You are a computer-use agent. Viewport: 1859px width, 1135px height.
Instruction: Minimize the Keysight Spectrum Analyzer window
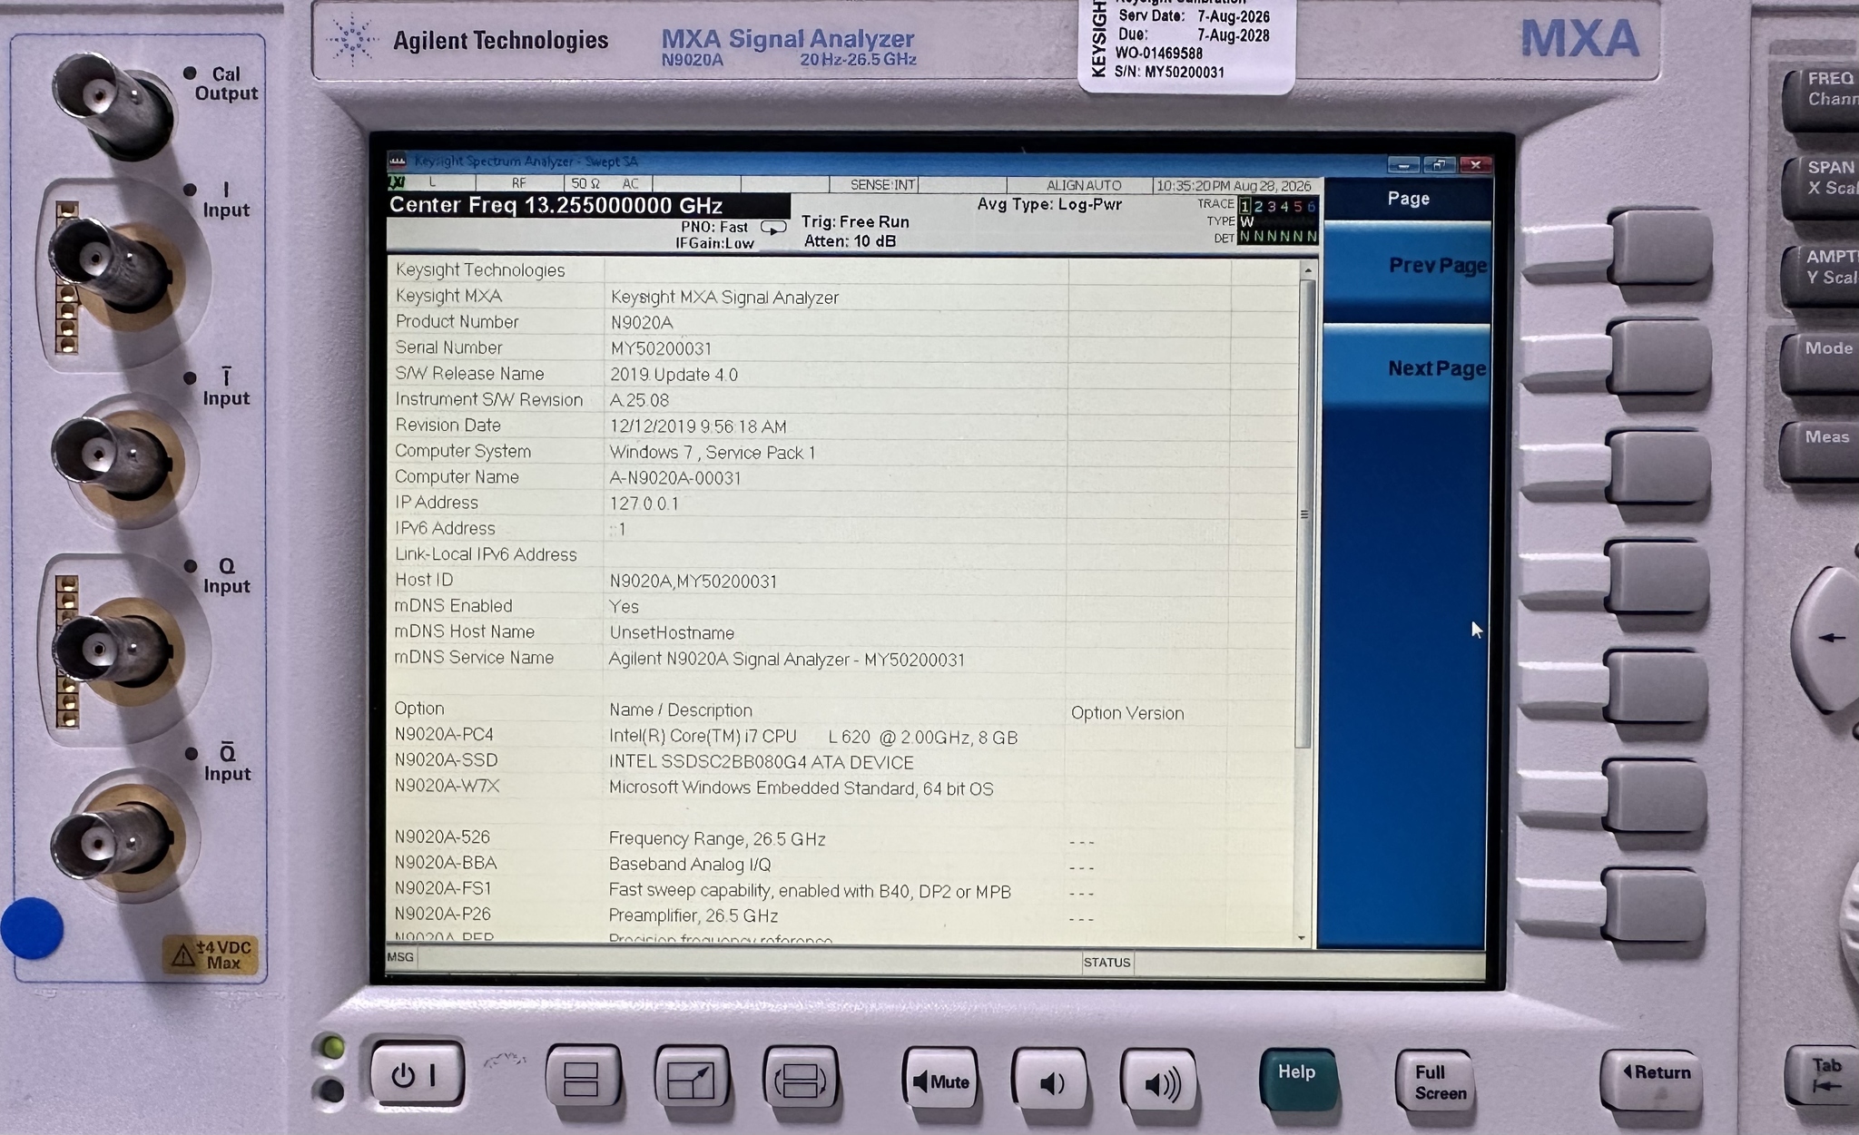pyautogui.click(x=1403, y=164)
